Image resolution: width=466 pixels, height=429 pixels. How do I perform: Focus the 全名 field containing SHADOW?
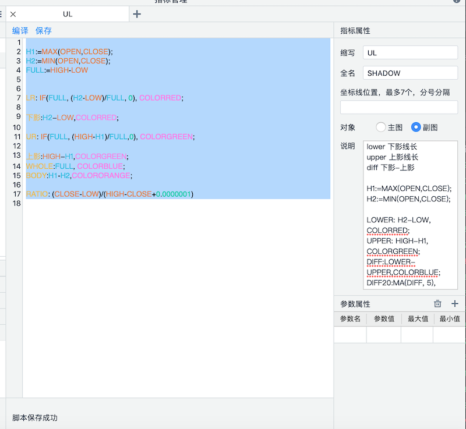[410, 73]
